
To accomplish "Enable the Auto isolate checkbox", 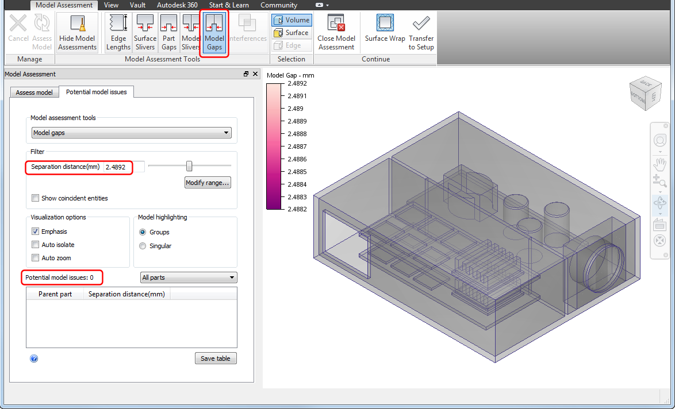I will pyautogui.click(x=35, y=245).
